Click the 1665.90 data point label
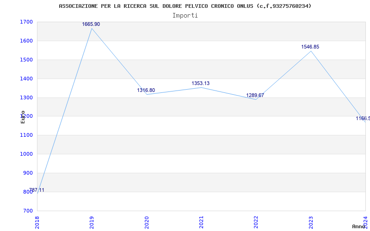370x231 pixels. pos(91,24)
